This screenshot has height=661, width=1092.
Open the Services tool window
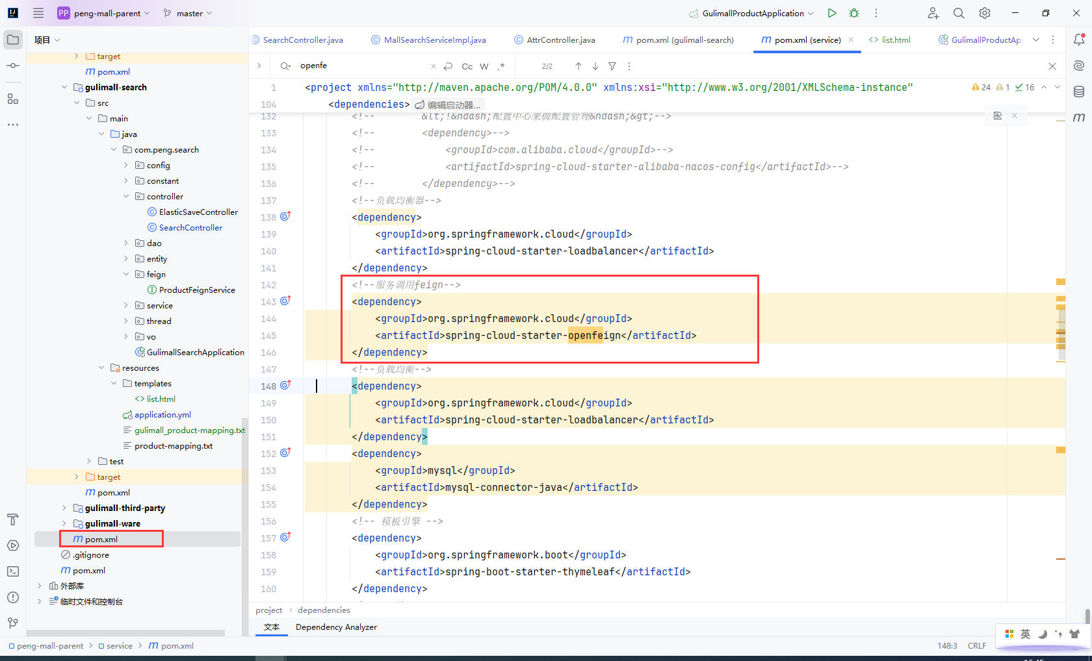pyautogui.click(x=13, y=545)
